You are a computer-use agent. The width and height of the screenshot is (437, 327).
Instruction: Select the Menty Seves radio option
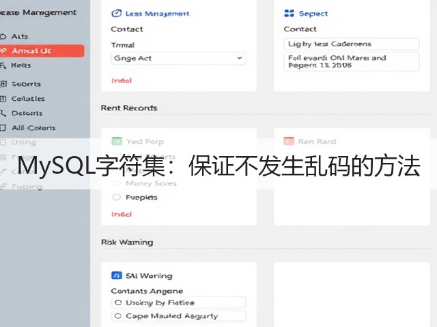[x=117, y=183]
